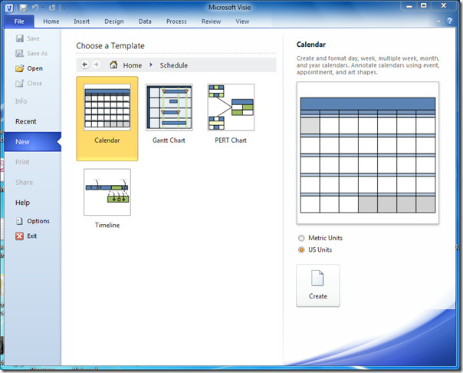Click the Save icon in quick access toolbar
Image resolution: width=463 pixels, height=373 pixels.
tap(23, 8)
